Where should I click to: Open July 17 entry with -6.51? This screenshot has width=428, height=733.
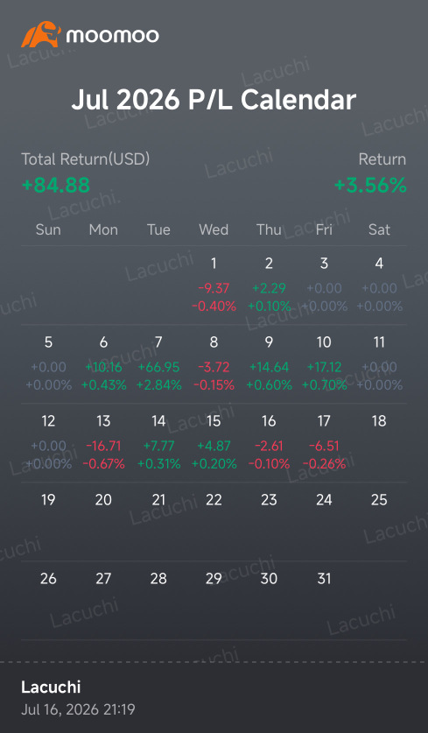click(x=324, y=443)
